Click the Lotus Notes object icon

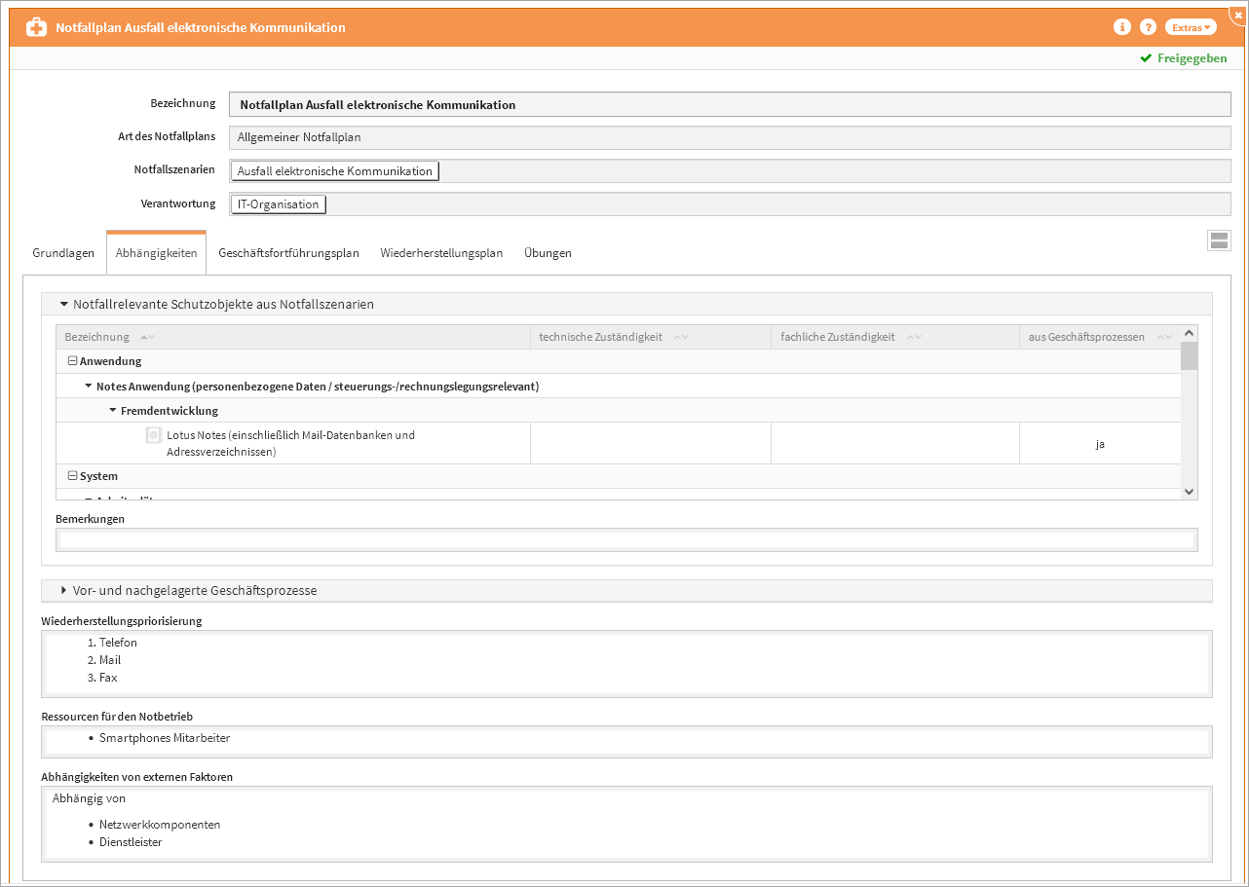point(153,435)
